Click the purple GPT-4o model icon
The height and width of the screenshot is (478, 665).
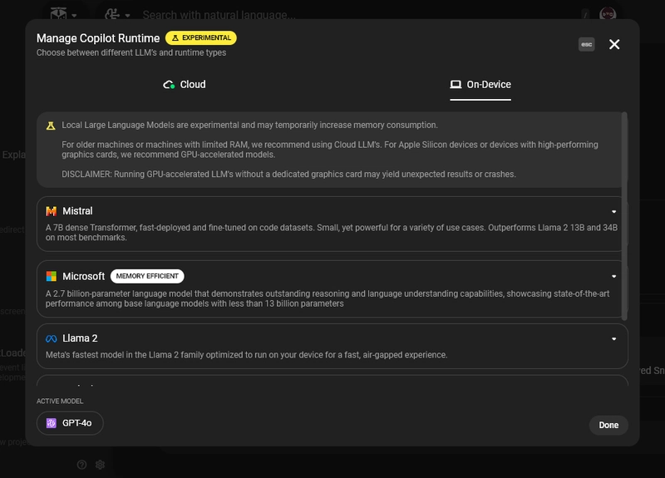point(52,423)
